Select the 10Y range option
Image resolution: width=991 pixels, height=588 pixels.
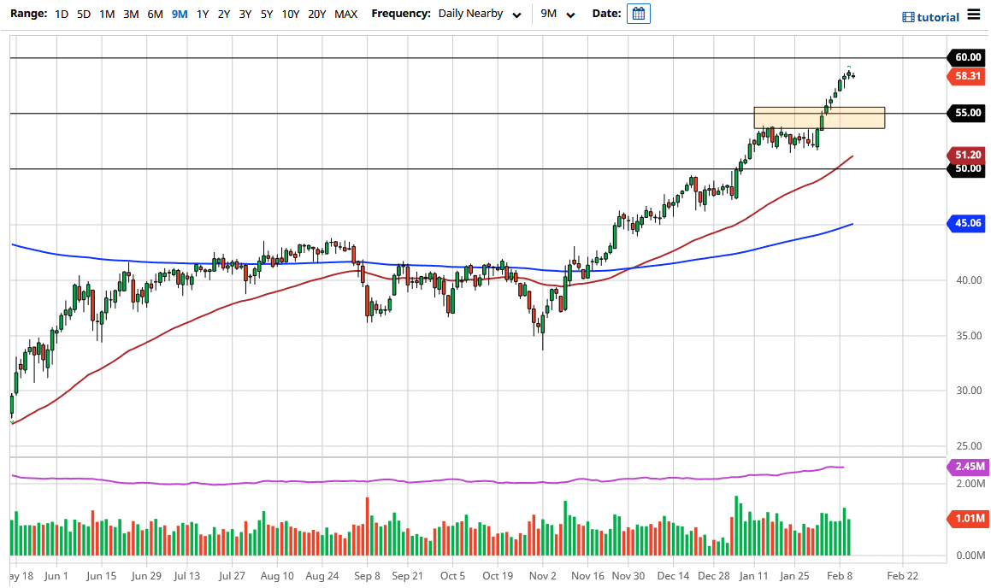point(290,14)
